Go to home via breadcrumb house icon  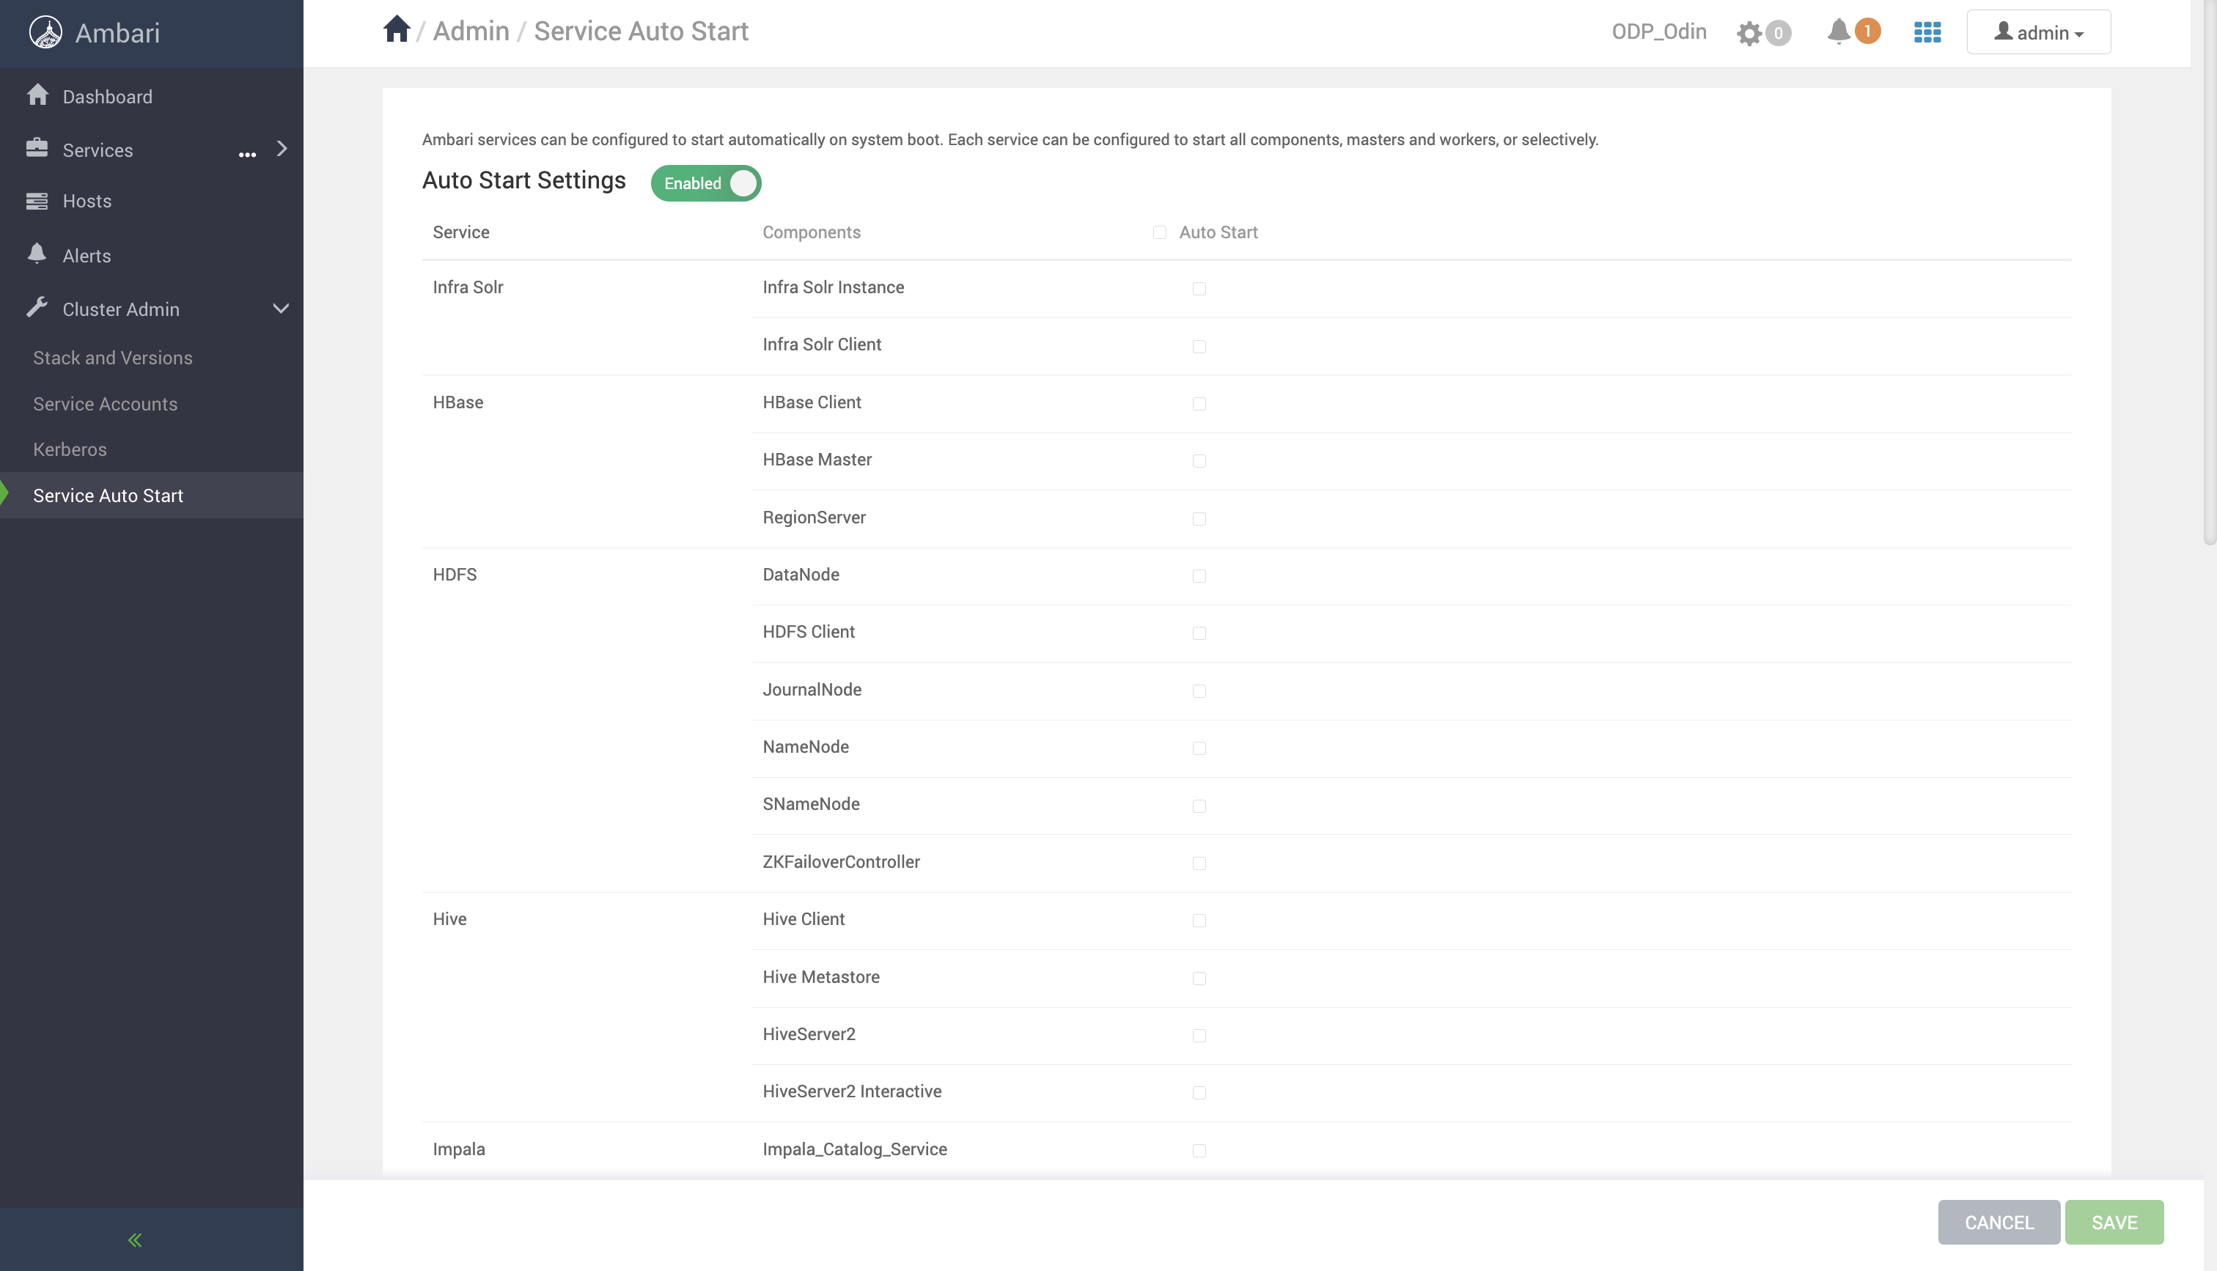point(397,29)
